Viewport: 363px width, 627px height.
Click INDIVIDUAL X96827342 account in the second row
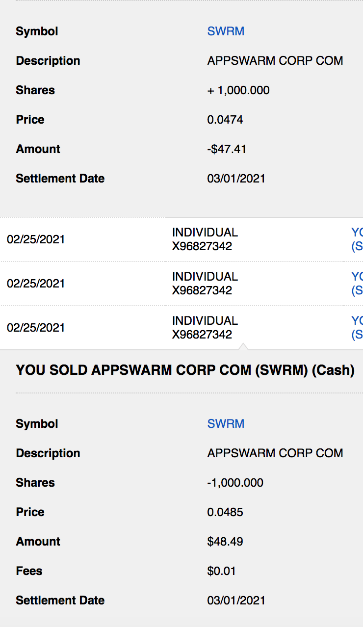(205, 284)
